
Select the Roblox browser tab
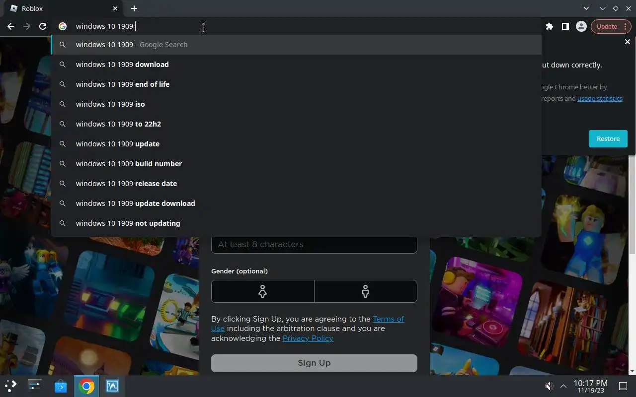[63, 8]
